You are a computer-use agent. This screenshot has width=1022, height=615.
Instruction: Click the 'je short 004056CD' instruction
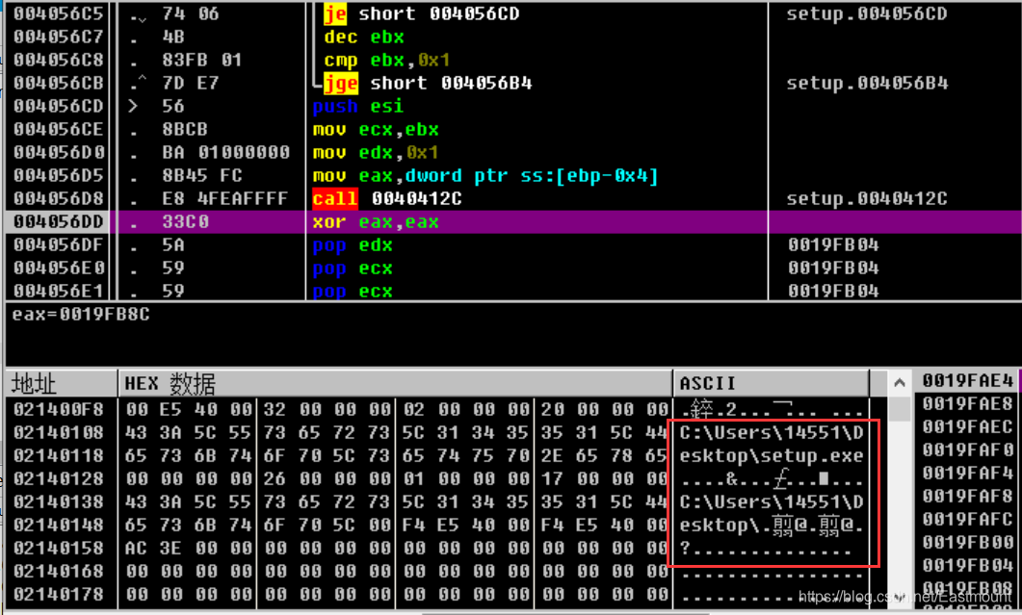click(x=422, y=13)
